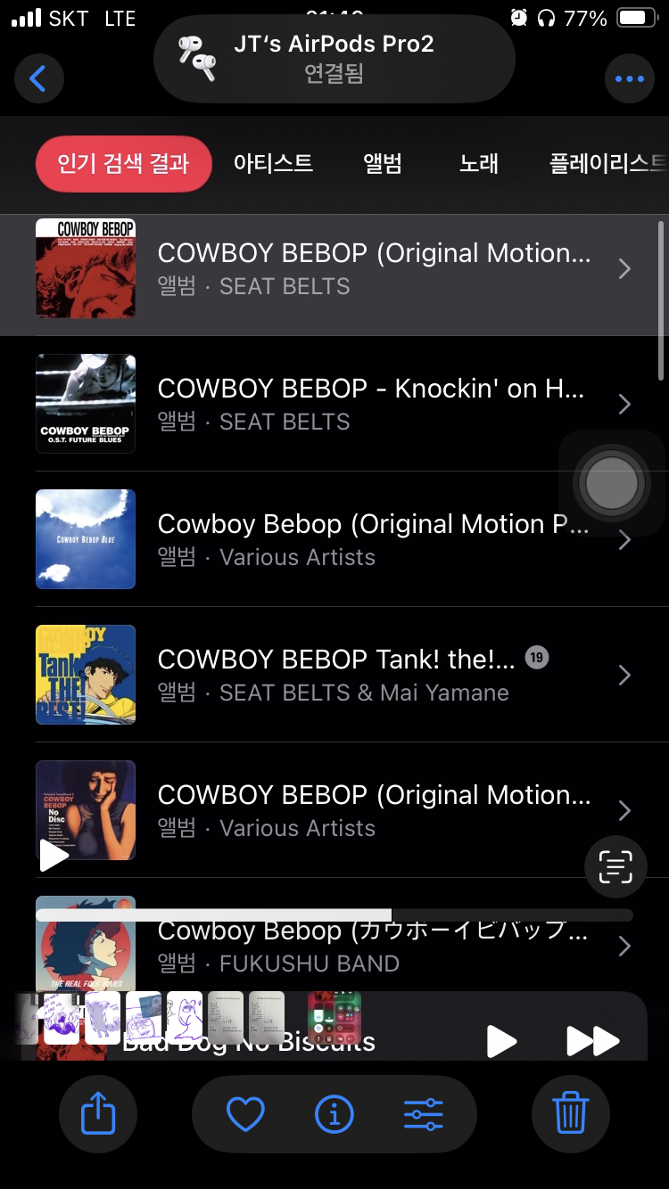Expand the first COWBOY BEBOP album chevron
This screenshot has height=1189, width=669.
[x=624, y=269]
